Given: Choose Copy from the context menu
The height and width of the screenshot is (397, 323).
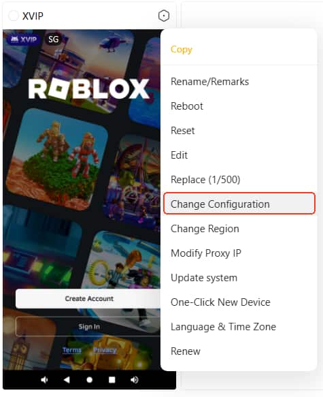Looking at the screenshot, I should (182, 50).
